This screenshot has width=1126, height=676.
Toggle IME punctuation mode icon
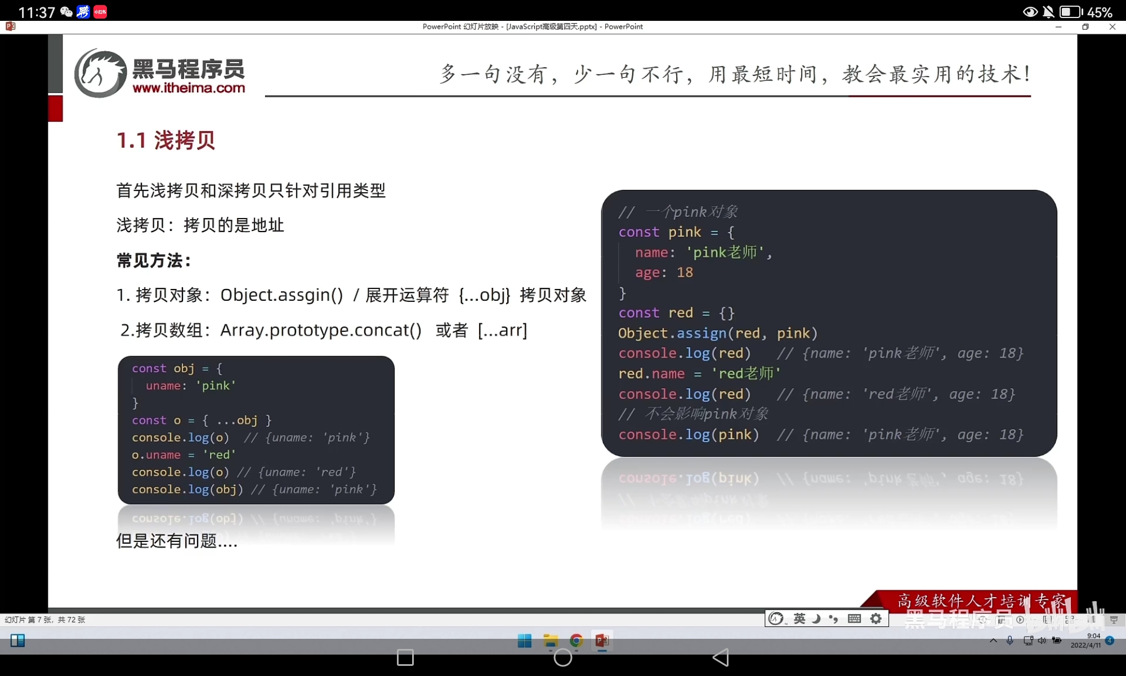click(x=834, y=619)
